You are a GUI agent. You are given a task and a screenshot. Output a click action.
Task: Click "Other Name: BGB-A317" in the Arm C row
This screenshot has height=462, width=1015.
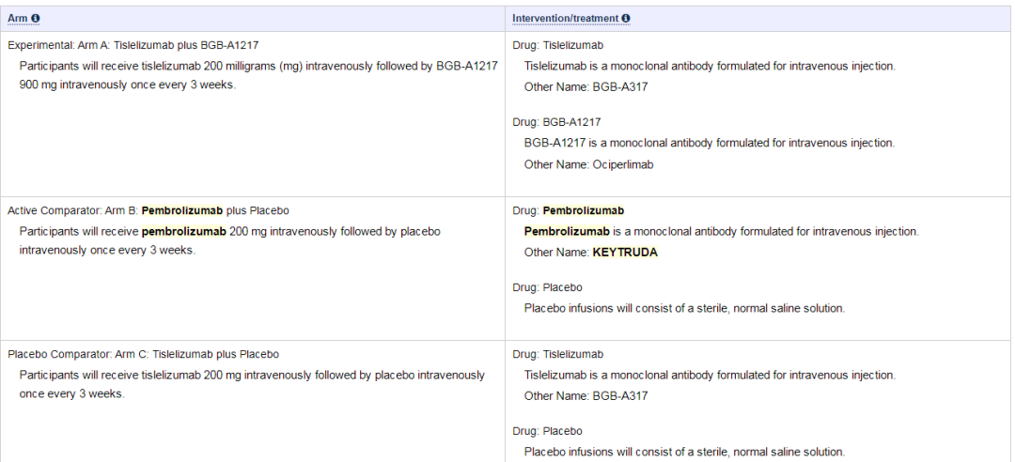(586, 395)
